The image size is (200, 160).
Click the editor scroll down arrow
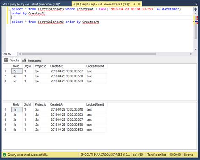coord(195,49)
